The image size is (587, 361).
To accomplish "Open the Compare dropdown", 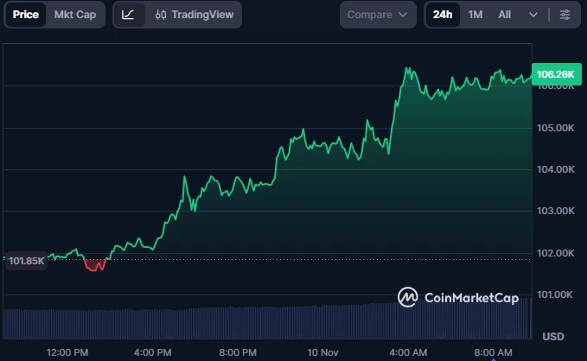I will click(x=379, y=15).
